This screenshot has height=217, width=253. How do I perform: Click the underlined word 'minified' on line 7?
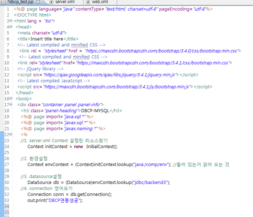click(x=79, y=45)
